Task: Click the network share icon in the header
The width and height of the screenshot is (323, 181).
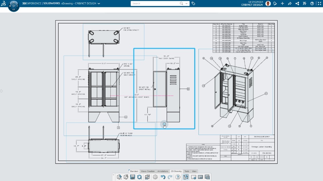Action: (x=297, y=3)
